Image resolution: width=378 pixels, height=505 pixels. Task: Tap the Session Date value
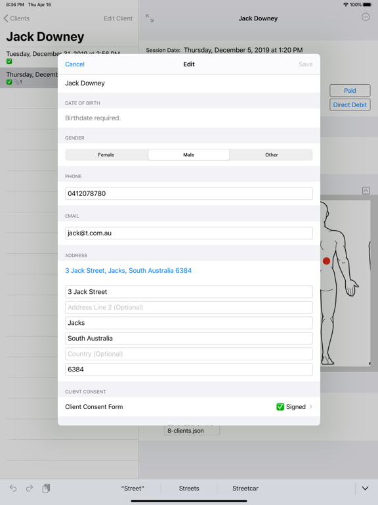tap(243, 50)
